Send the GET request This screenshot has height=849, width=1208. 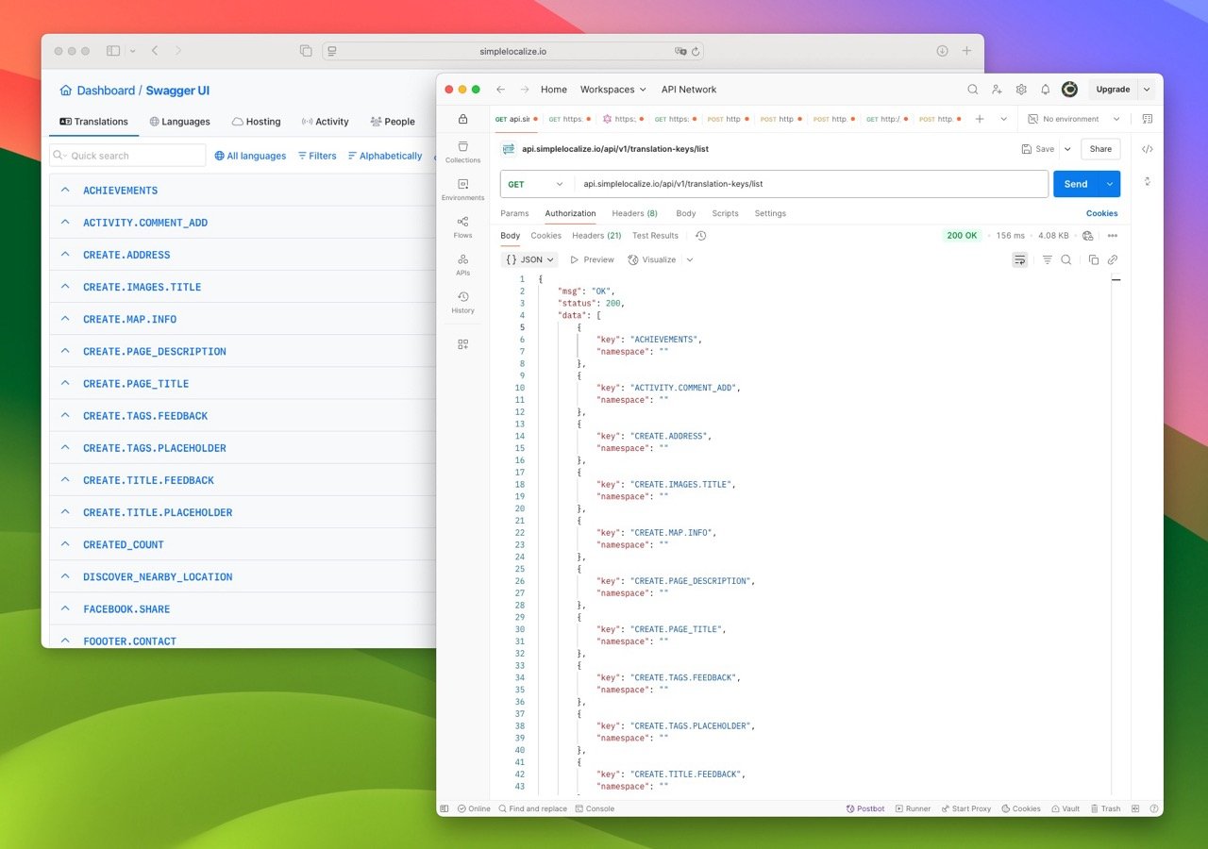[1076, 184]
